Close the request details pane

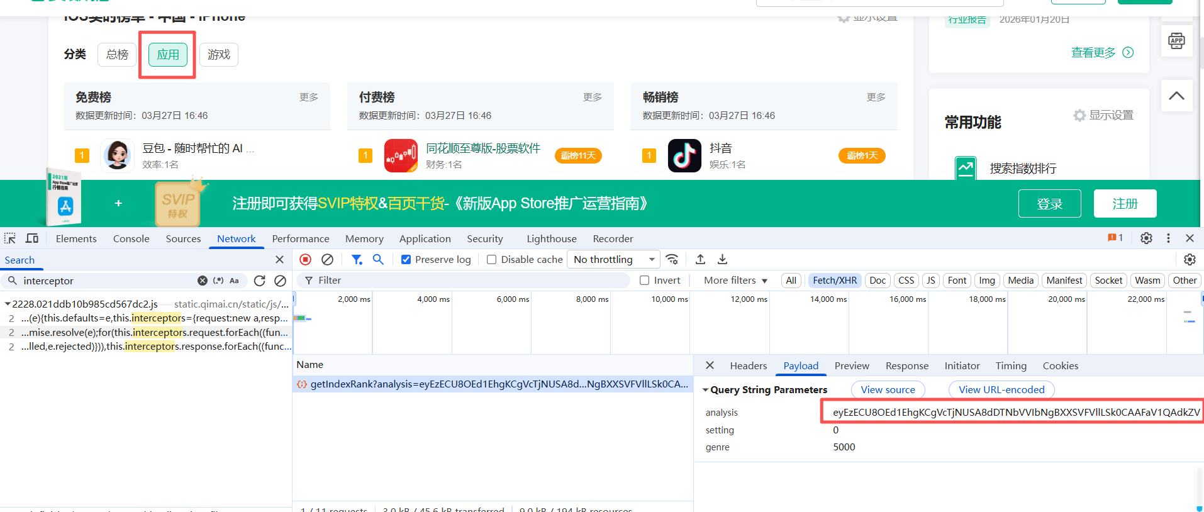[x=710, y=365]
